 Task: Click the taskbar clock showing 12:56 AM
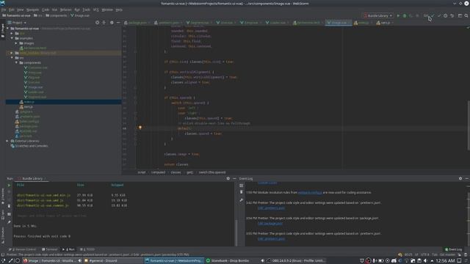445,261
